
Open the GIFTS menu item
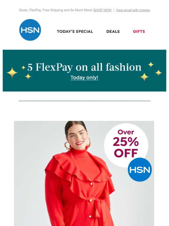[x=139, y=32]
